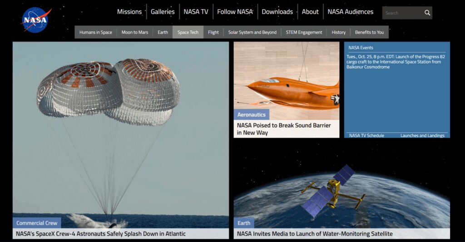
Task: Select the Humans in Space topic
Action: (x=95, y=32)
